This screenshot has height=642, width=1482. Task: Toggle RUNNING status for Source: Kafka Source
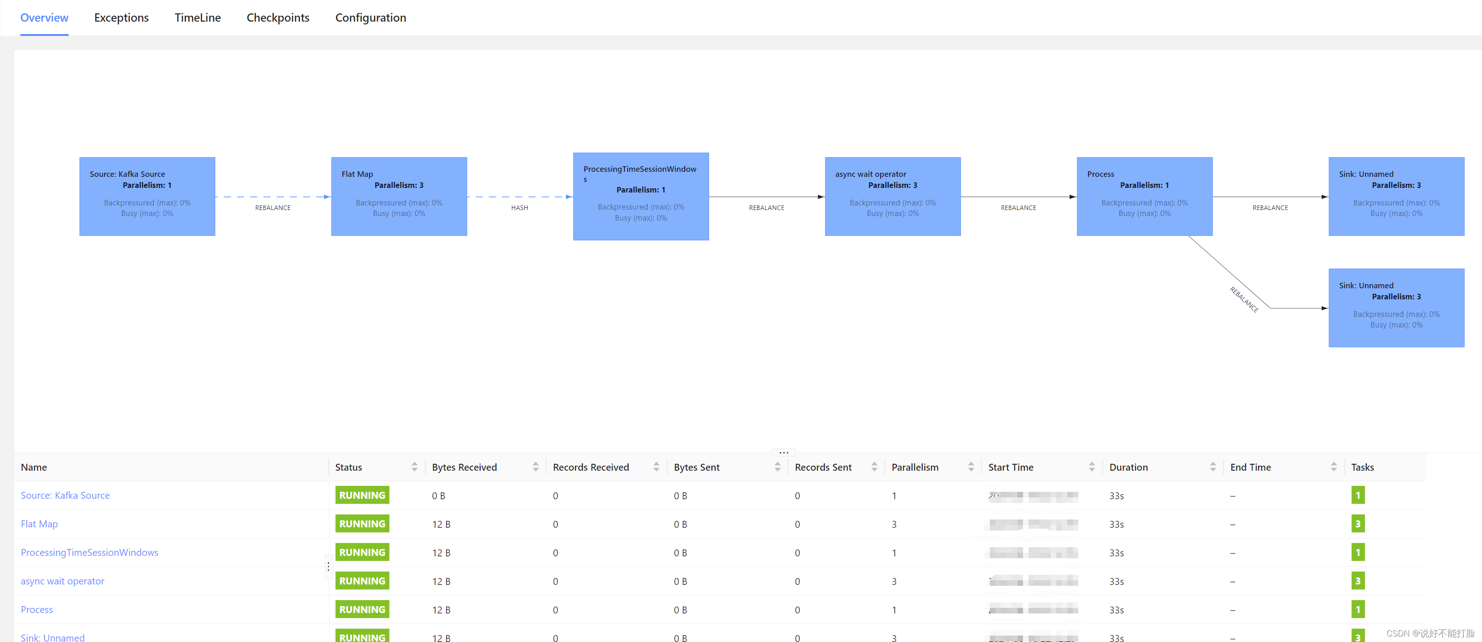[x=363, y=495]
